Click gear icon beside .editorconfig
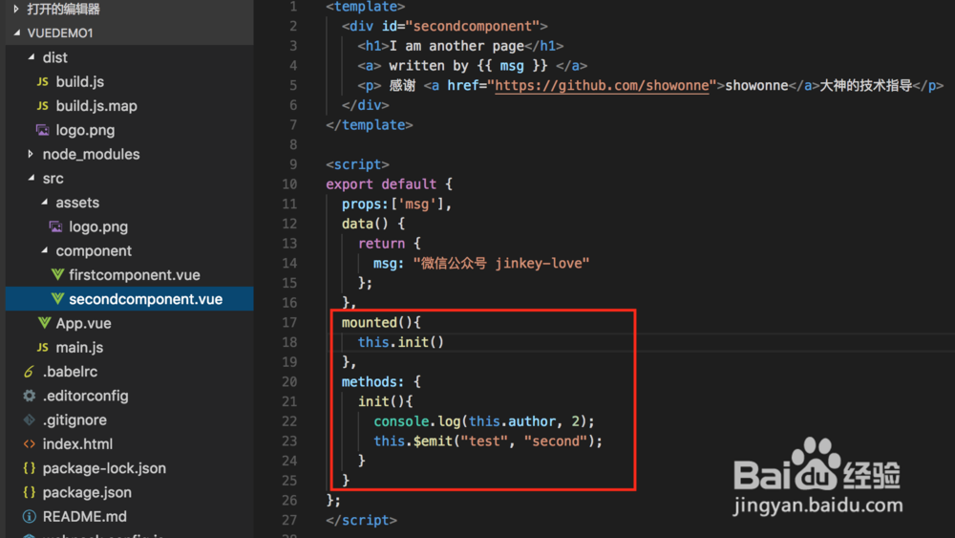 [x=30, y=396]
